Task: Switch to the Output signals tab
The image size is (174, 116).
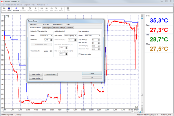Action: 47,28
